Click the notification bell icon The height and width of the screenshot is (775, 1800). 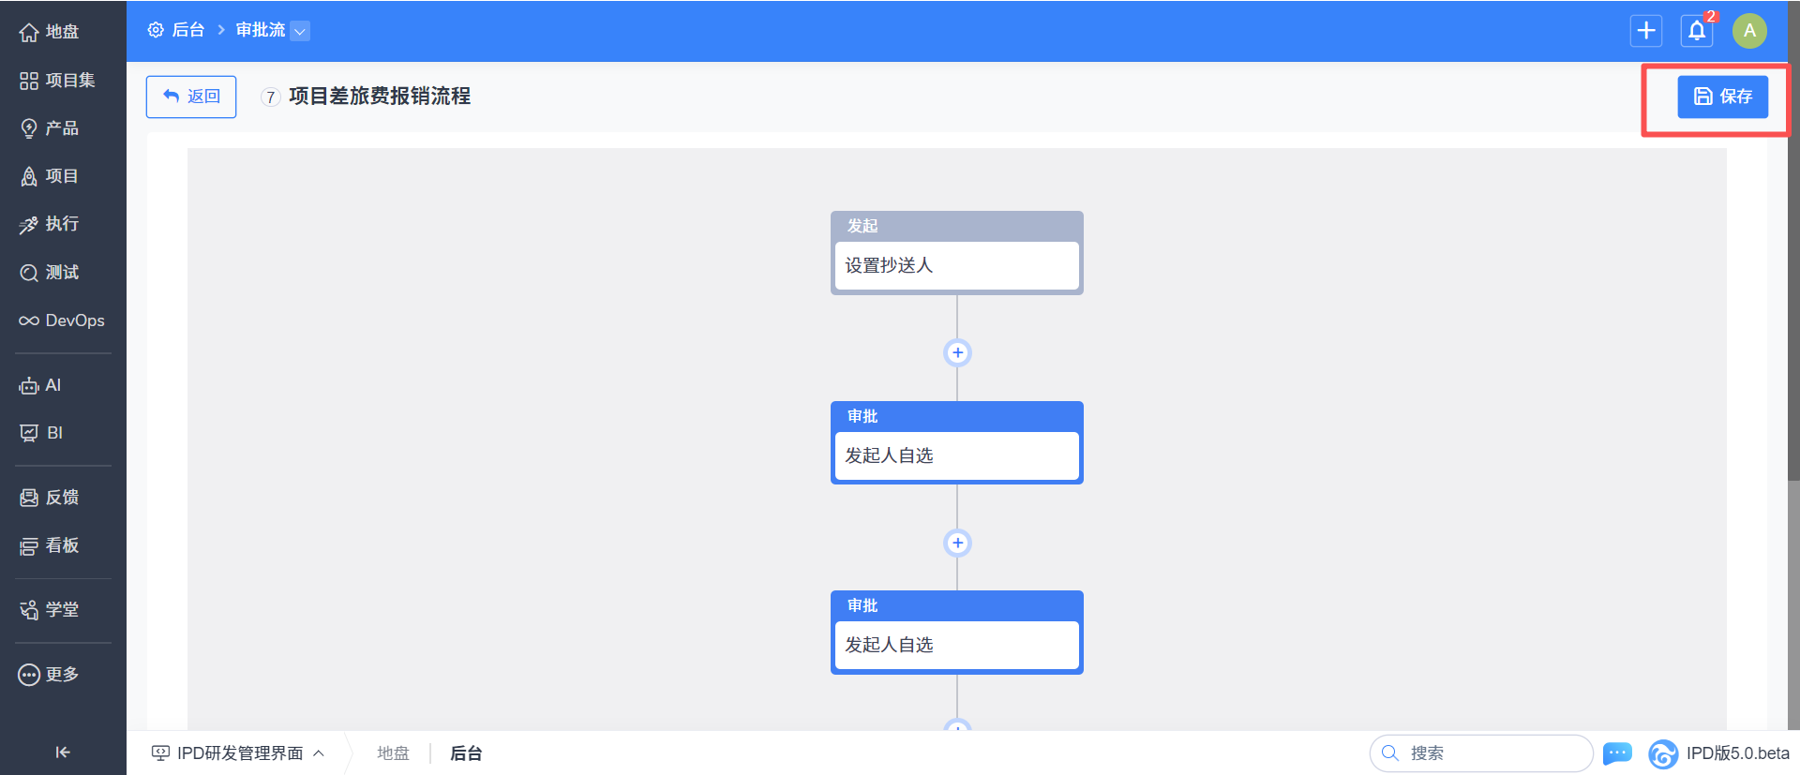(x=1697, y=31)
